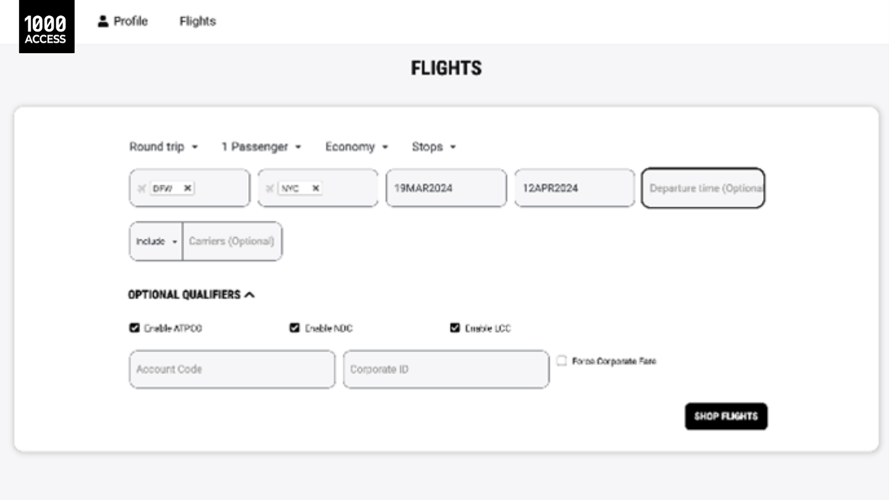Open the Include carriers dropdown
The width and height of the screenshot is (889, 500).
tap(156, 241)
